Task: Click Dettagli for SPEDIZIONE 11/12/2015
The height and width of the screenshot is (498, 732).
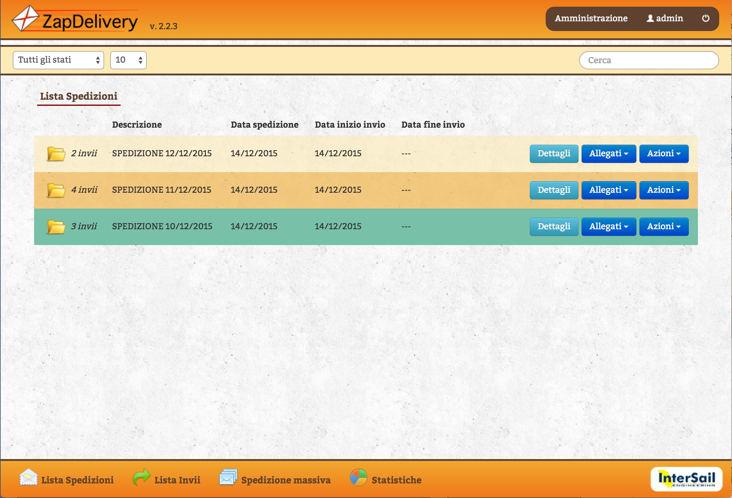Action: pos(554,190)
